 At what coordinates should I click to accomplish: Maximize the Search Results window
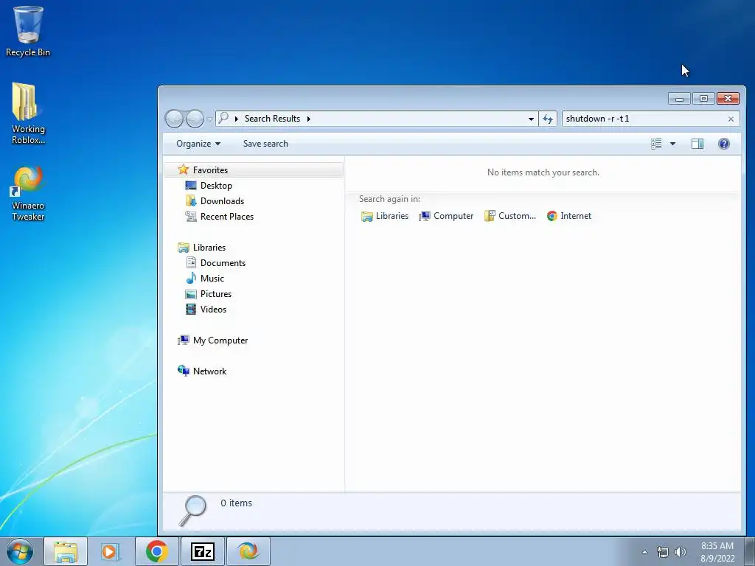(703, 99)
